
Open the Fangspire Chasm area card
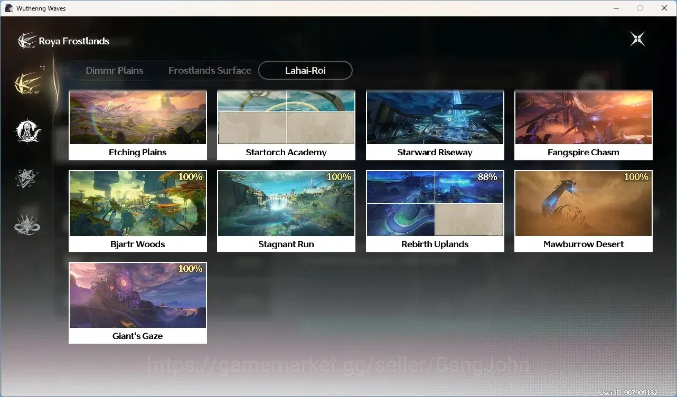coord(584,125)
